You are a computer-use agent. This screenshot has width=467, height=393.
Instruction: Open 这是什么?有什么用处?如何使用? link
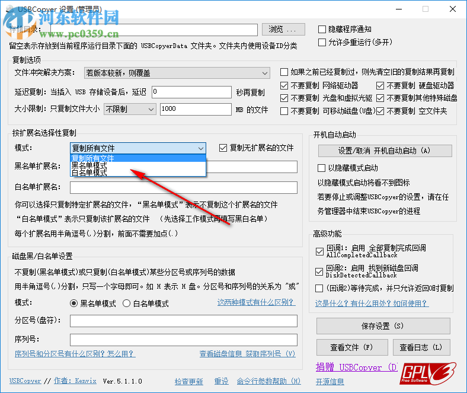[372, 303]
